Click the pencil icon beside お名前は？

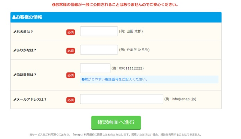pos(15,32)
